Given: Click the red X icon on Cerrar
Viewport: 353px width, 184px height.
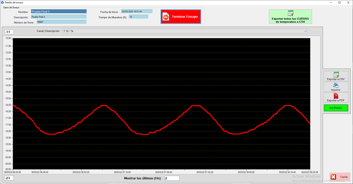Looking at the screenshot, I should click(x=334, y=177).
